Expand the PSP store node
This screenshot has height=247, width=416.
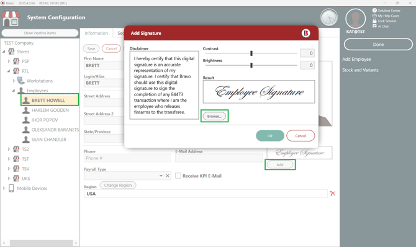click(x=9, y=61)
